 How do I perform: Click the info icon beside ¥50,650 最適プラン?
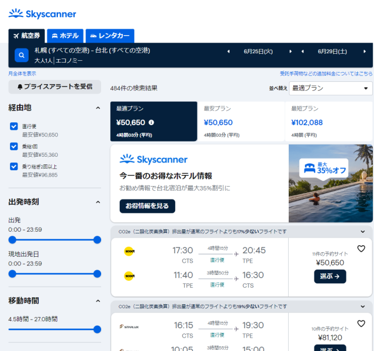(151, 123)
